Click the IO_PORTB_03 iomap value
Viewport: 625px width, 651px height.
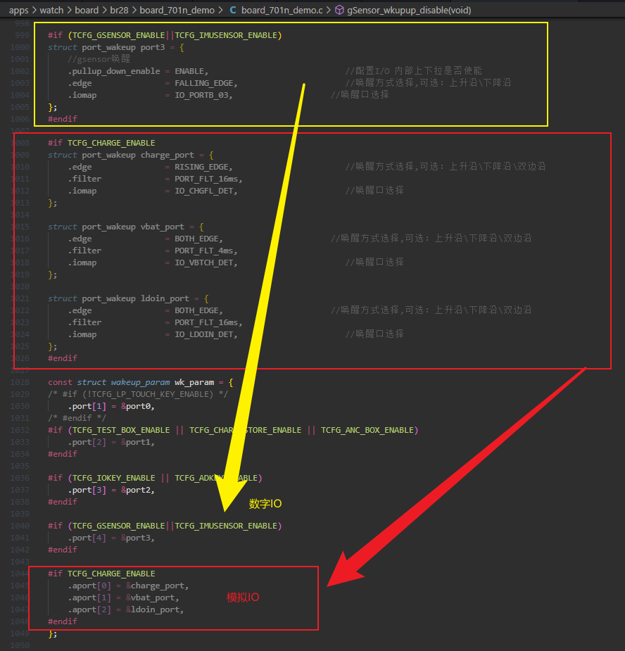[x=201, y=95]
